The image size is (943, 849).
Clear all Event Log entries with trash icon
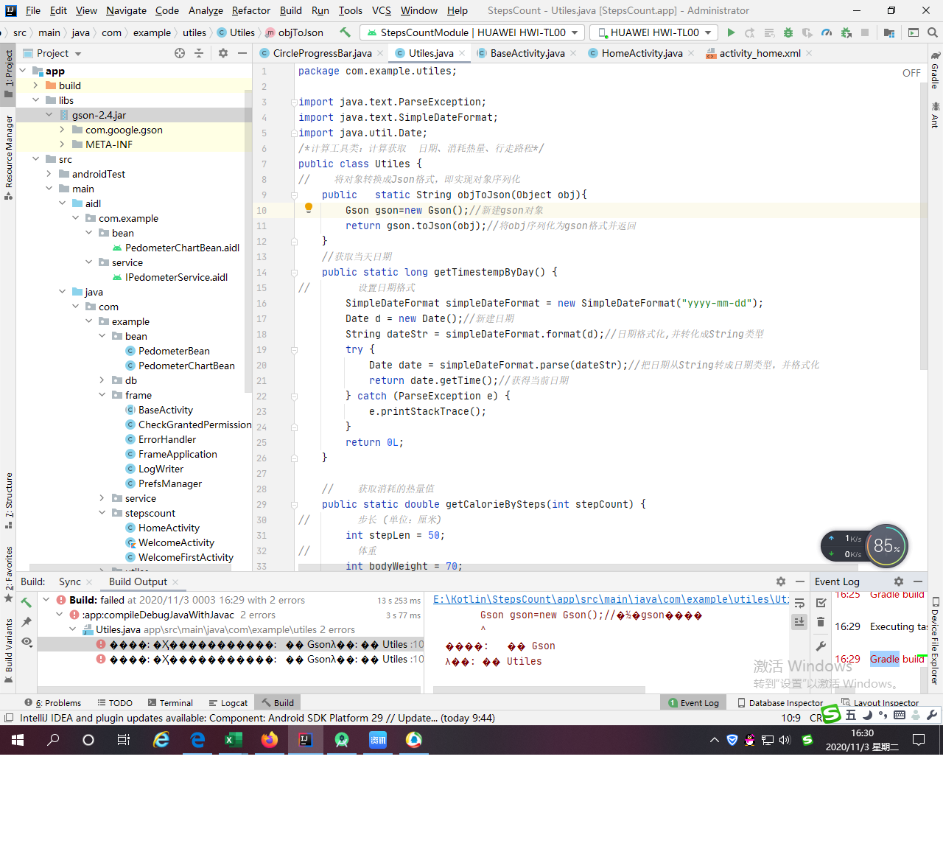(821, 622)
